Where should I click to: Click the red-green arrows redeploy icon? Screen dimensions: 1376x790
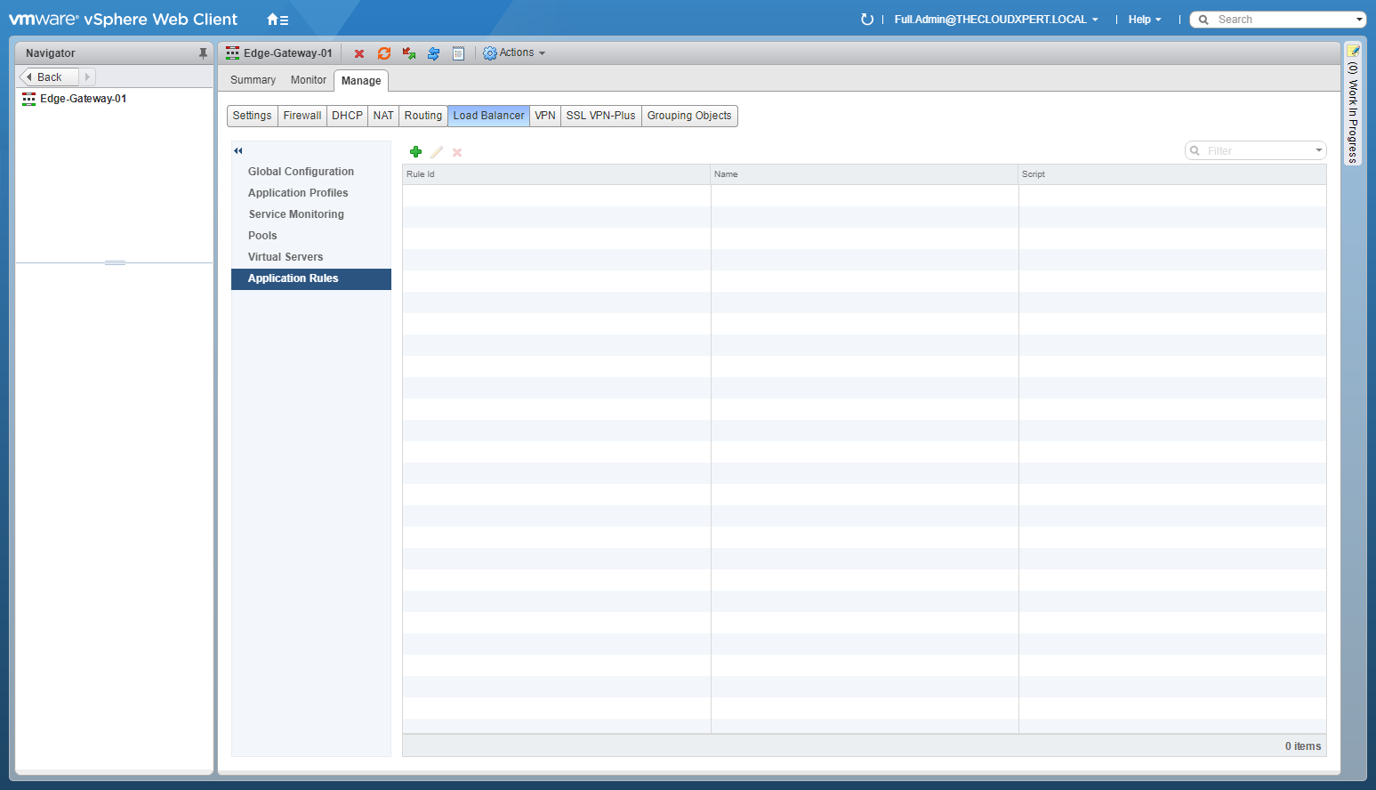pos(409,54)
